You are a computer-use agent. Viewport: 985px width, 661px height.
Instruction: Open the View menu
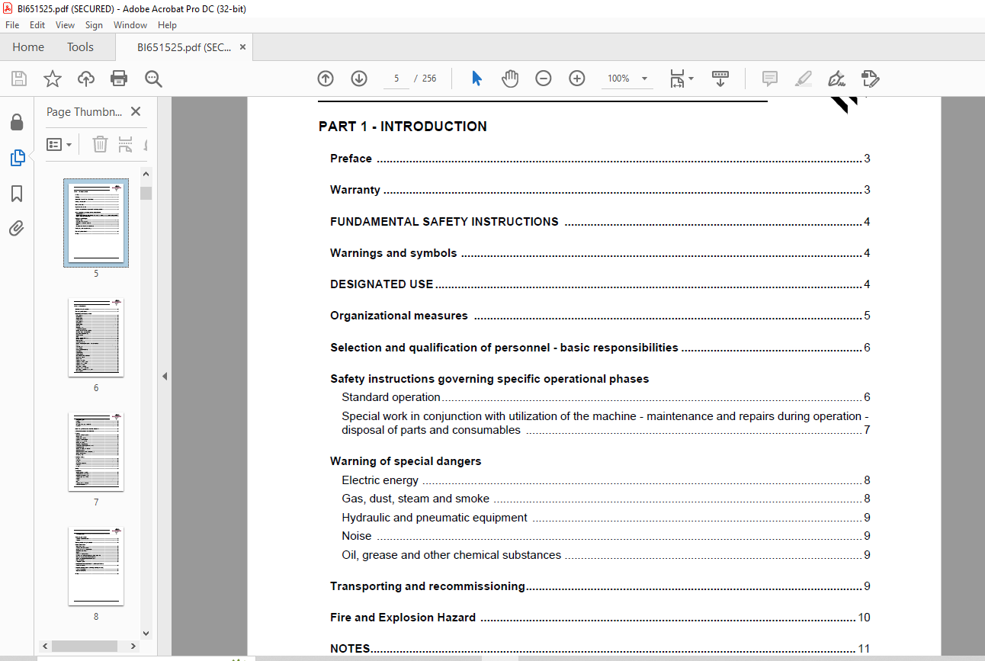tap(65, 25)
